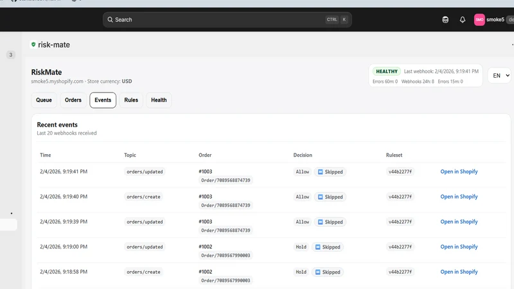The height and width of the screenshot is (289, 514).
Task: Click order #1002 in 9:19:00 PM row
Action: coord(205,247)
